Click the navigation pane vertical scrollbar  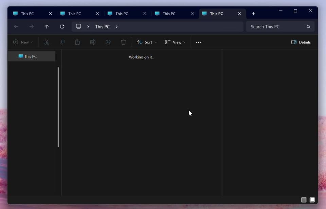[x=58, y=107]
